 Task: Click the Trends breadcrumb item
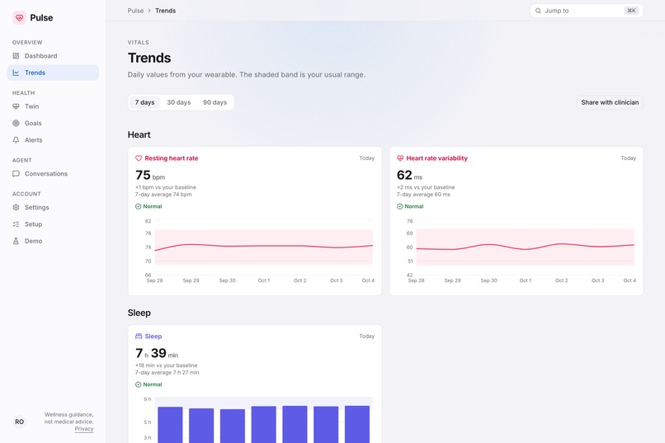tap(165, 11)
